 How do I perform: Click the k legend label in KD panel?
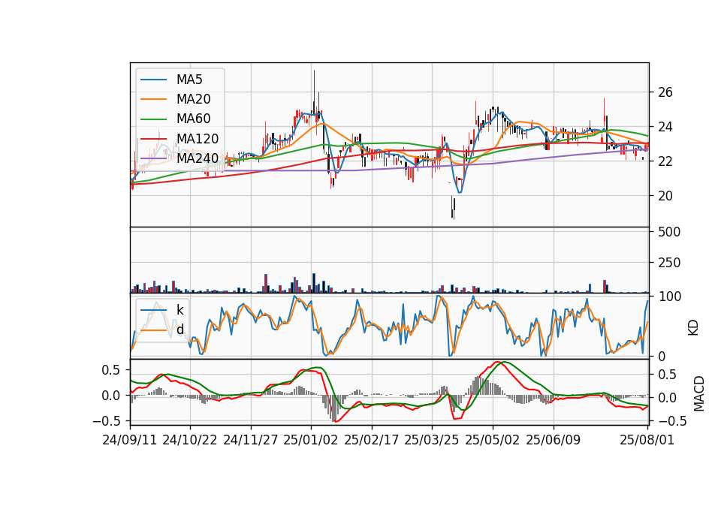[179, 310]
